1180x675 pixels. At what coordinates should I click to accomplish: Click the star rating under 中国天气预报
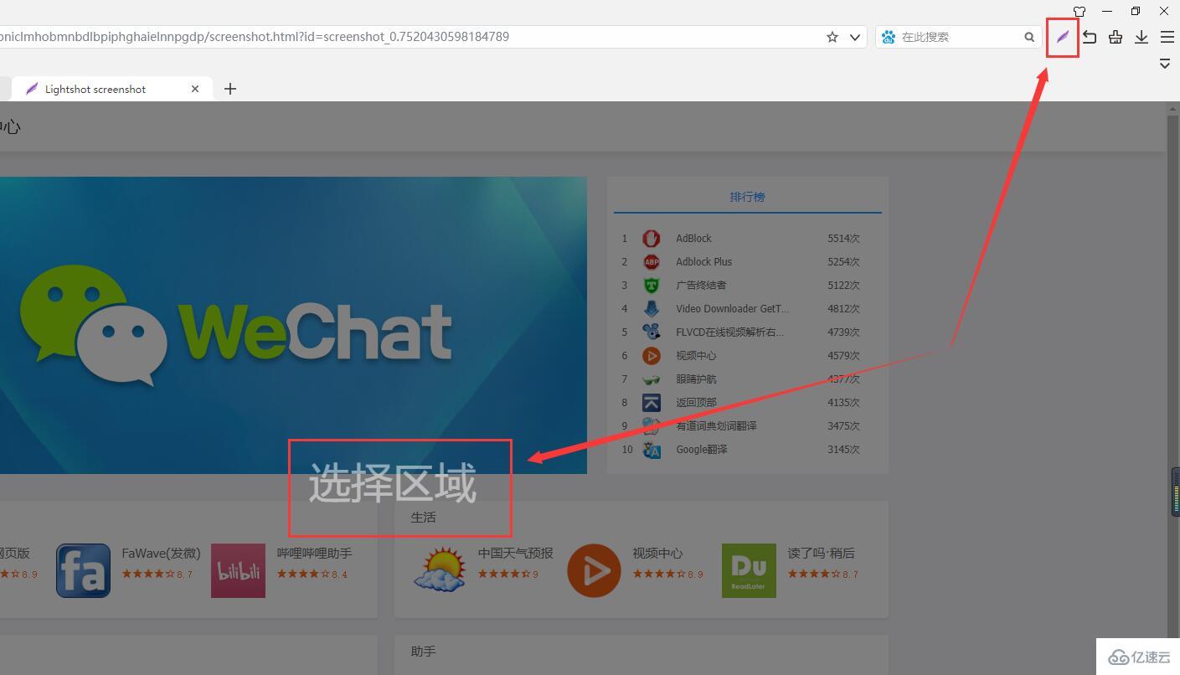[508, 575]
